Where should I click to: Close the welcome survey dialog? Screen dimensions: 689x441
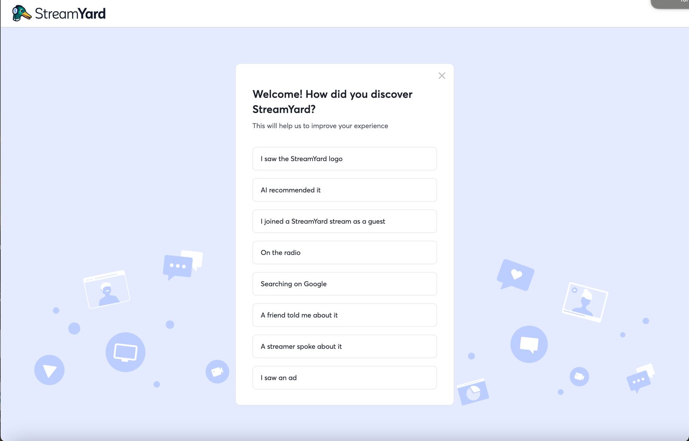tap(442, 76)
